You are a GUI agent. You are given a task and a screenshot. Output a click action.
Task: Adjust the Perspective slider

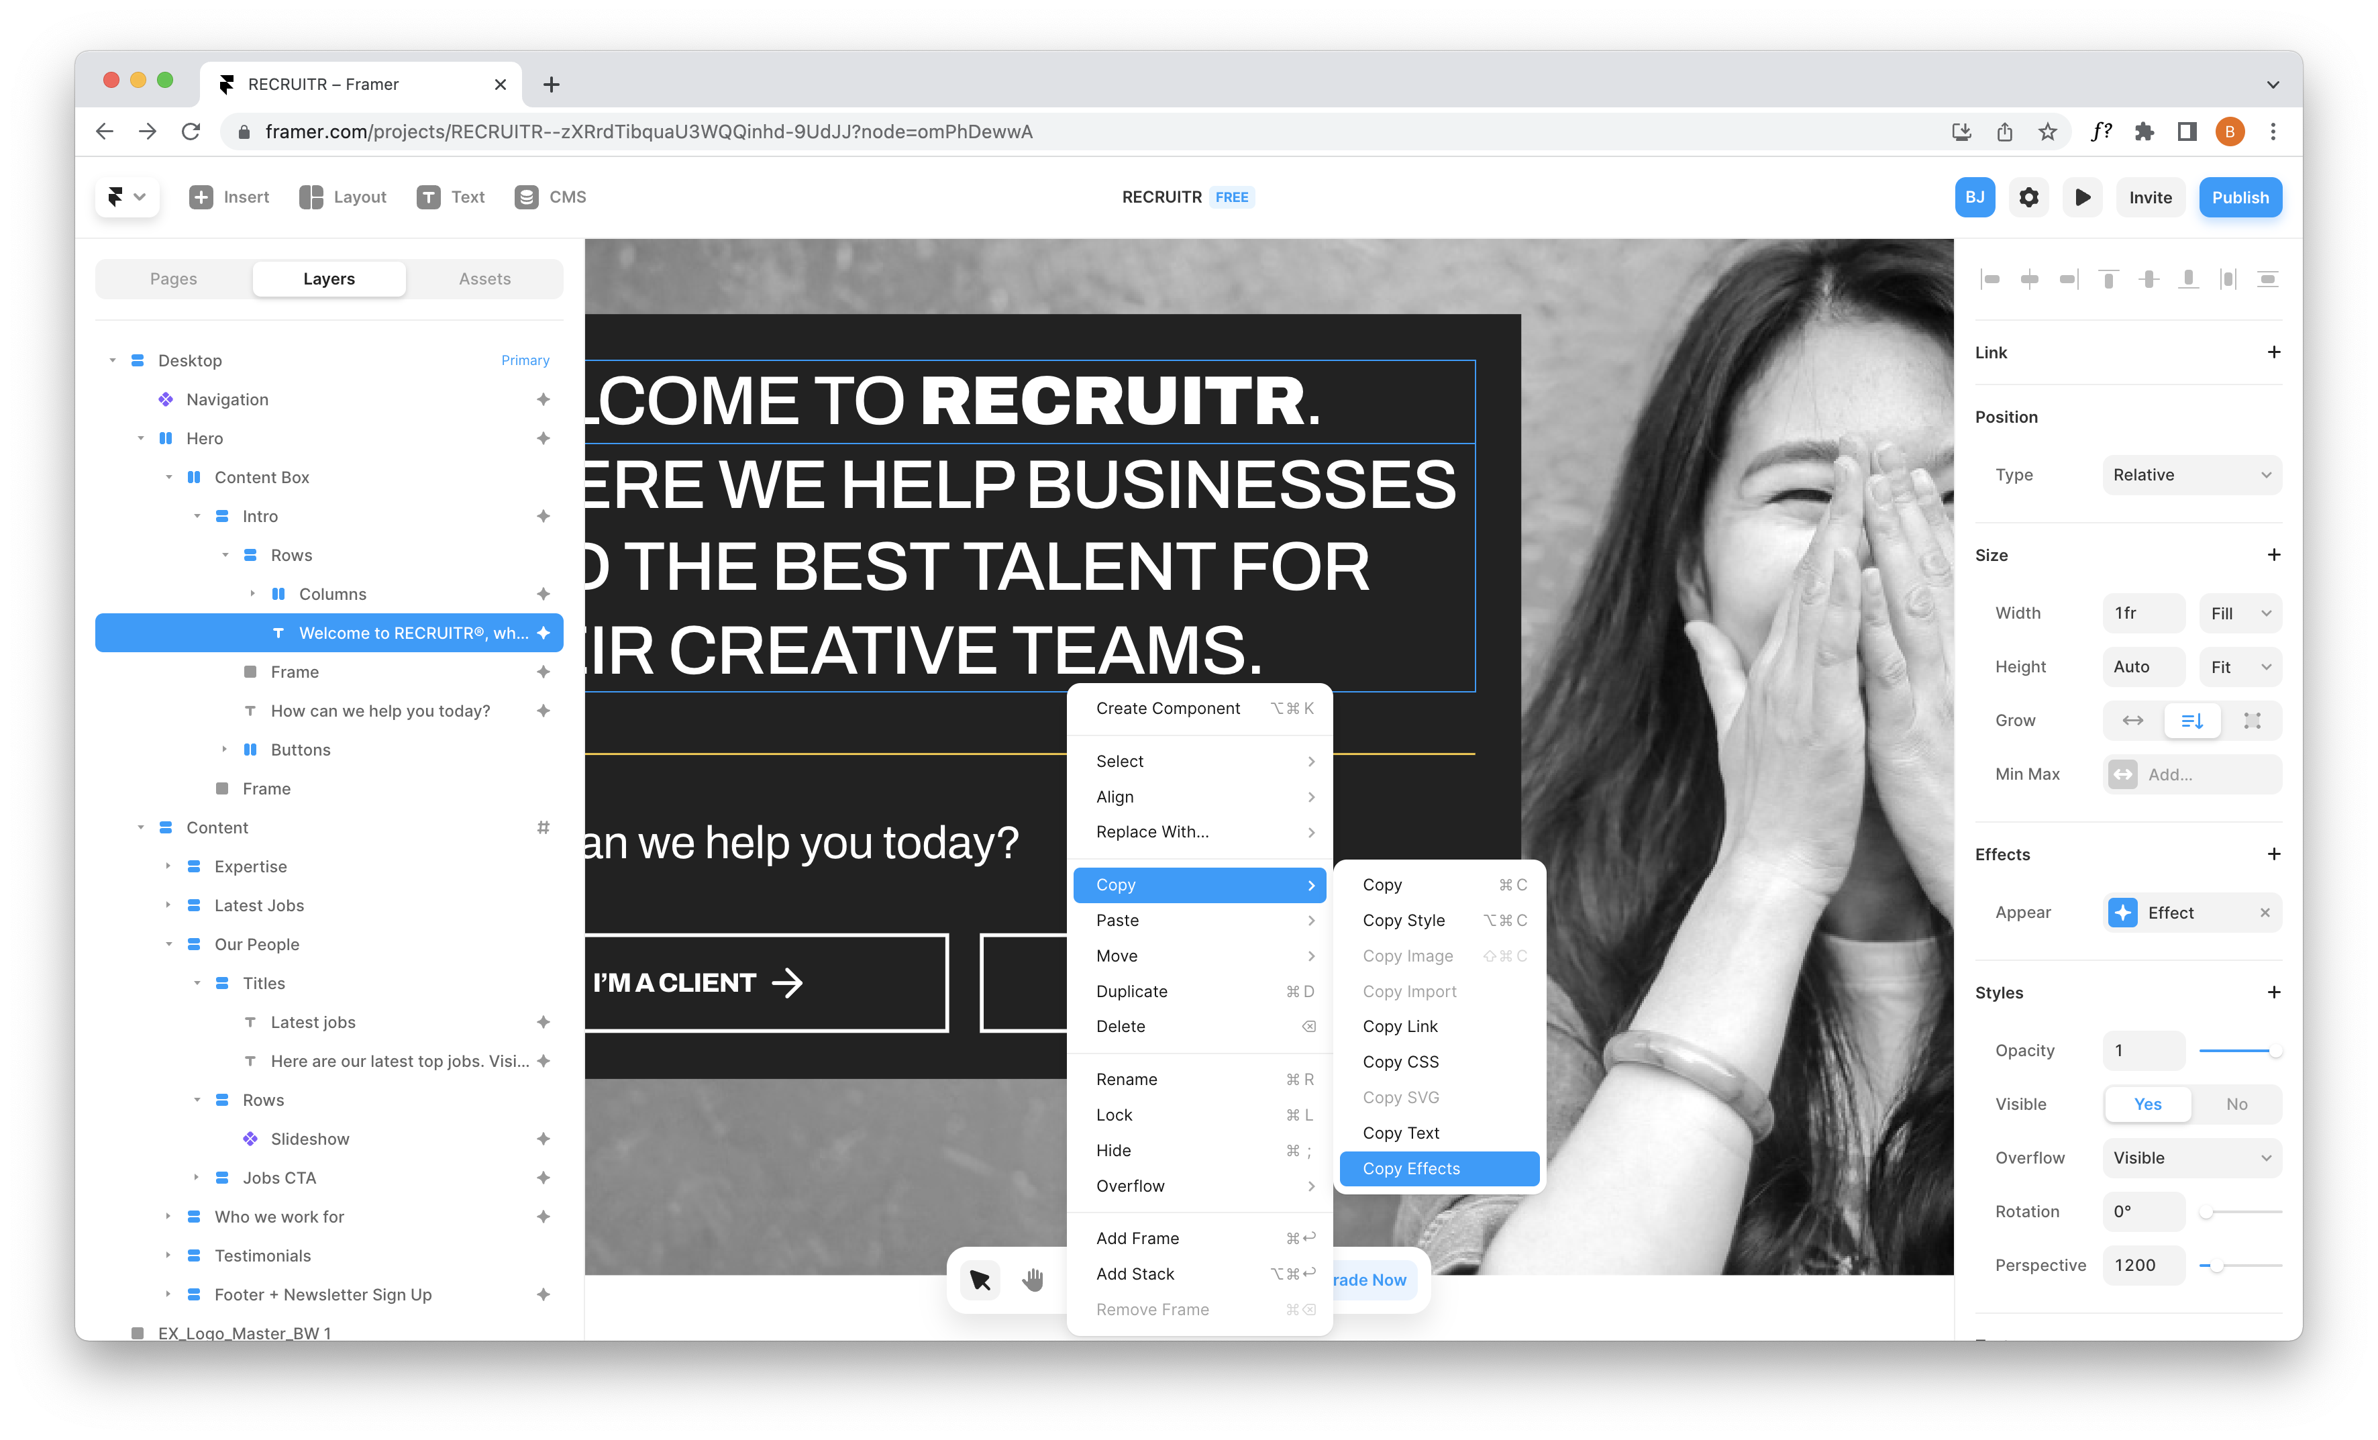[x=2240, y=1266]
